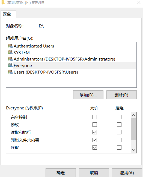Click the permissions list scroll up arrow

coord(133,115)
